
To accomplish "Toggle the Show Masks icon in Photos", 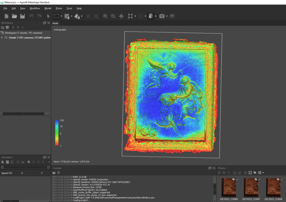I will click(250, 173).
